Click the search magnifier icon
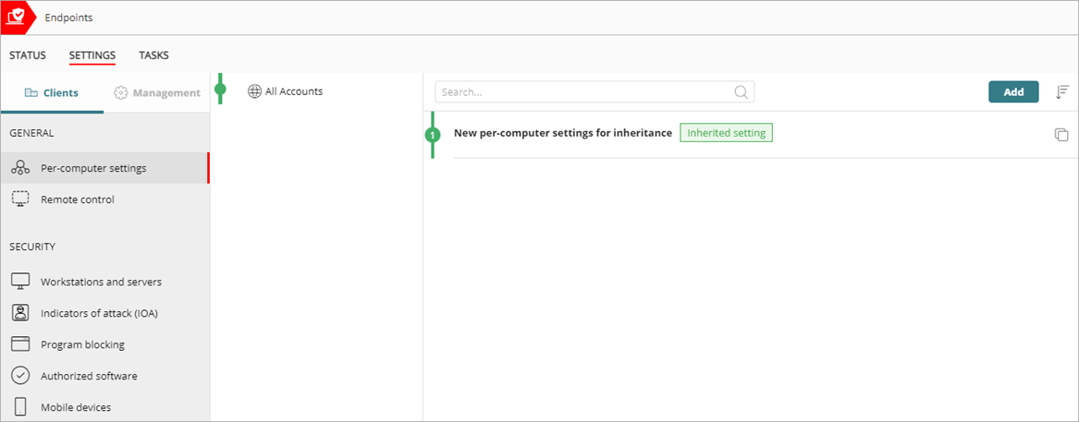 pos(741,92)
